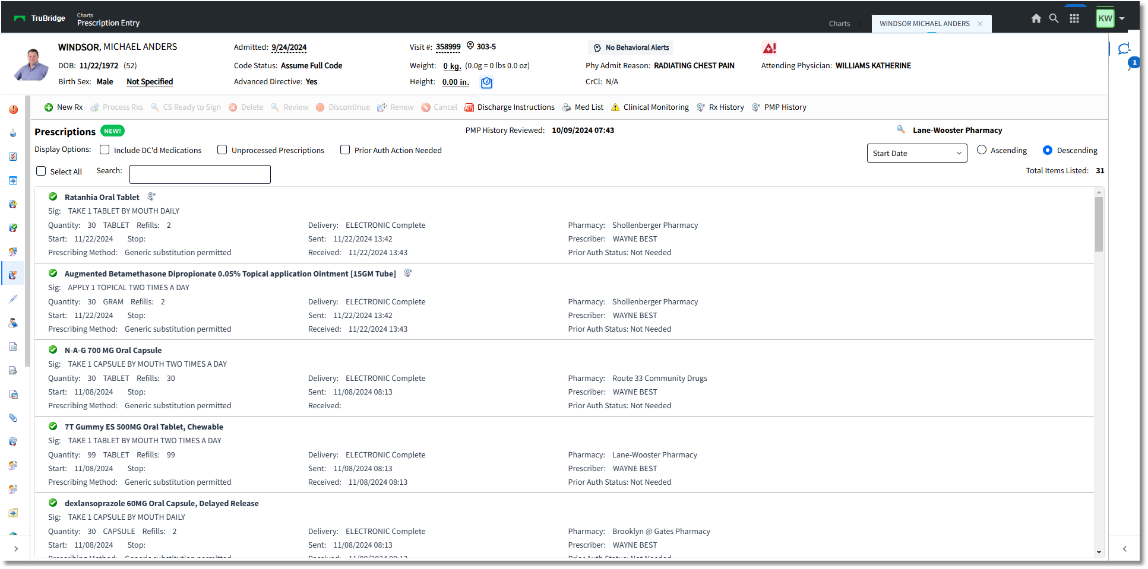
Task: Click Discontinue toolbar item
Action: tap(343, 107)
